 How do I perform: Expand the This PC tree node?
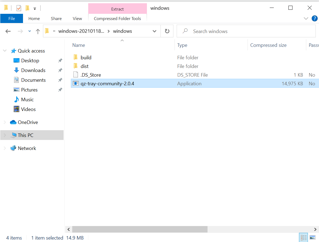click(x=5, y=135)
